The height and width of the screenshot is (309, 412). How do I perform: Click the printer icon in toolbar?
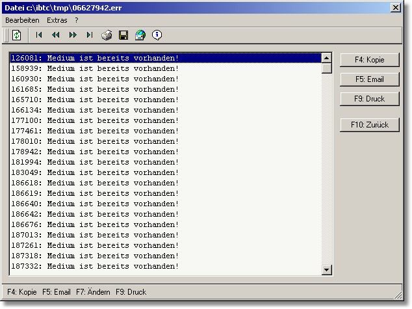pos(107,35)
